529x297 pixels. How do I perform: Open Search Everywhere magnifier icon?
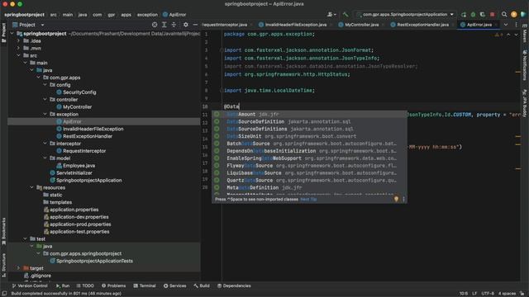504,15
